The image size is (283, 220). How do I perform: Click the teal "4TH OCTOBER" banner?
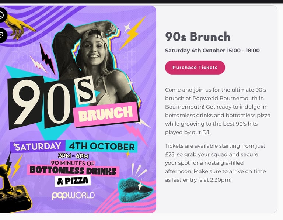[x=101, y=146]
